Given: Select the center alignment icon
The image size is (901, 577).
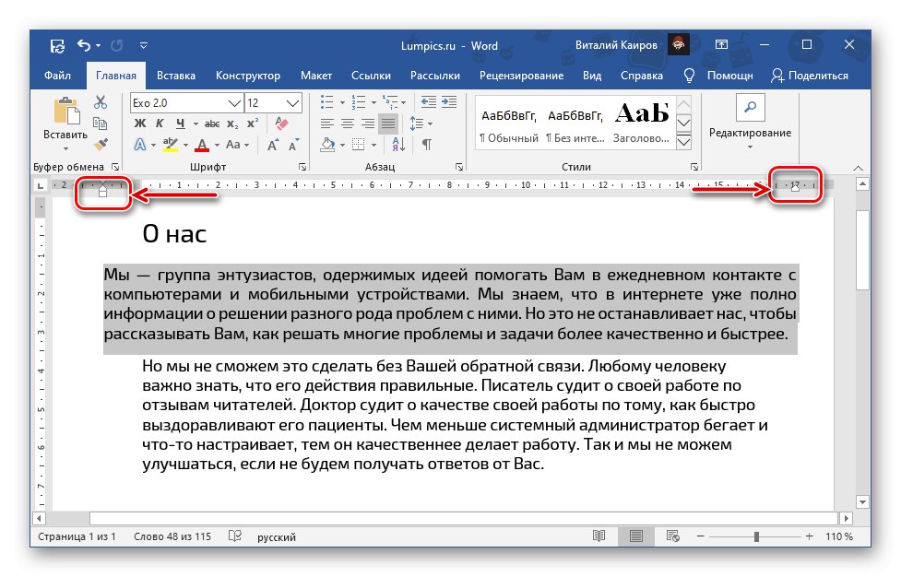Looking at the screenshot, I should [350, 124].
